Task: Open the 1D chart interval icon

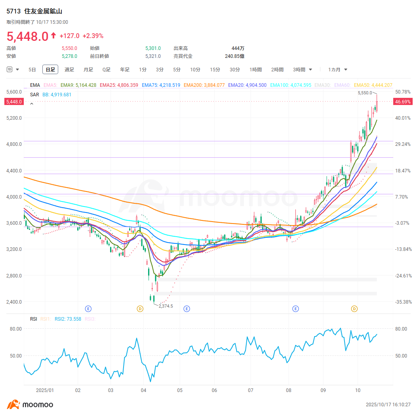Action: click(10, 69)
